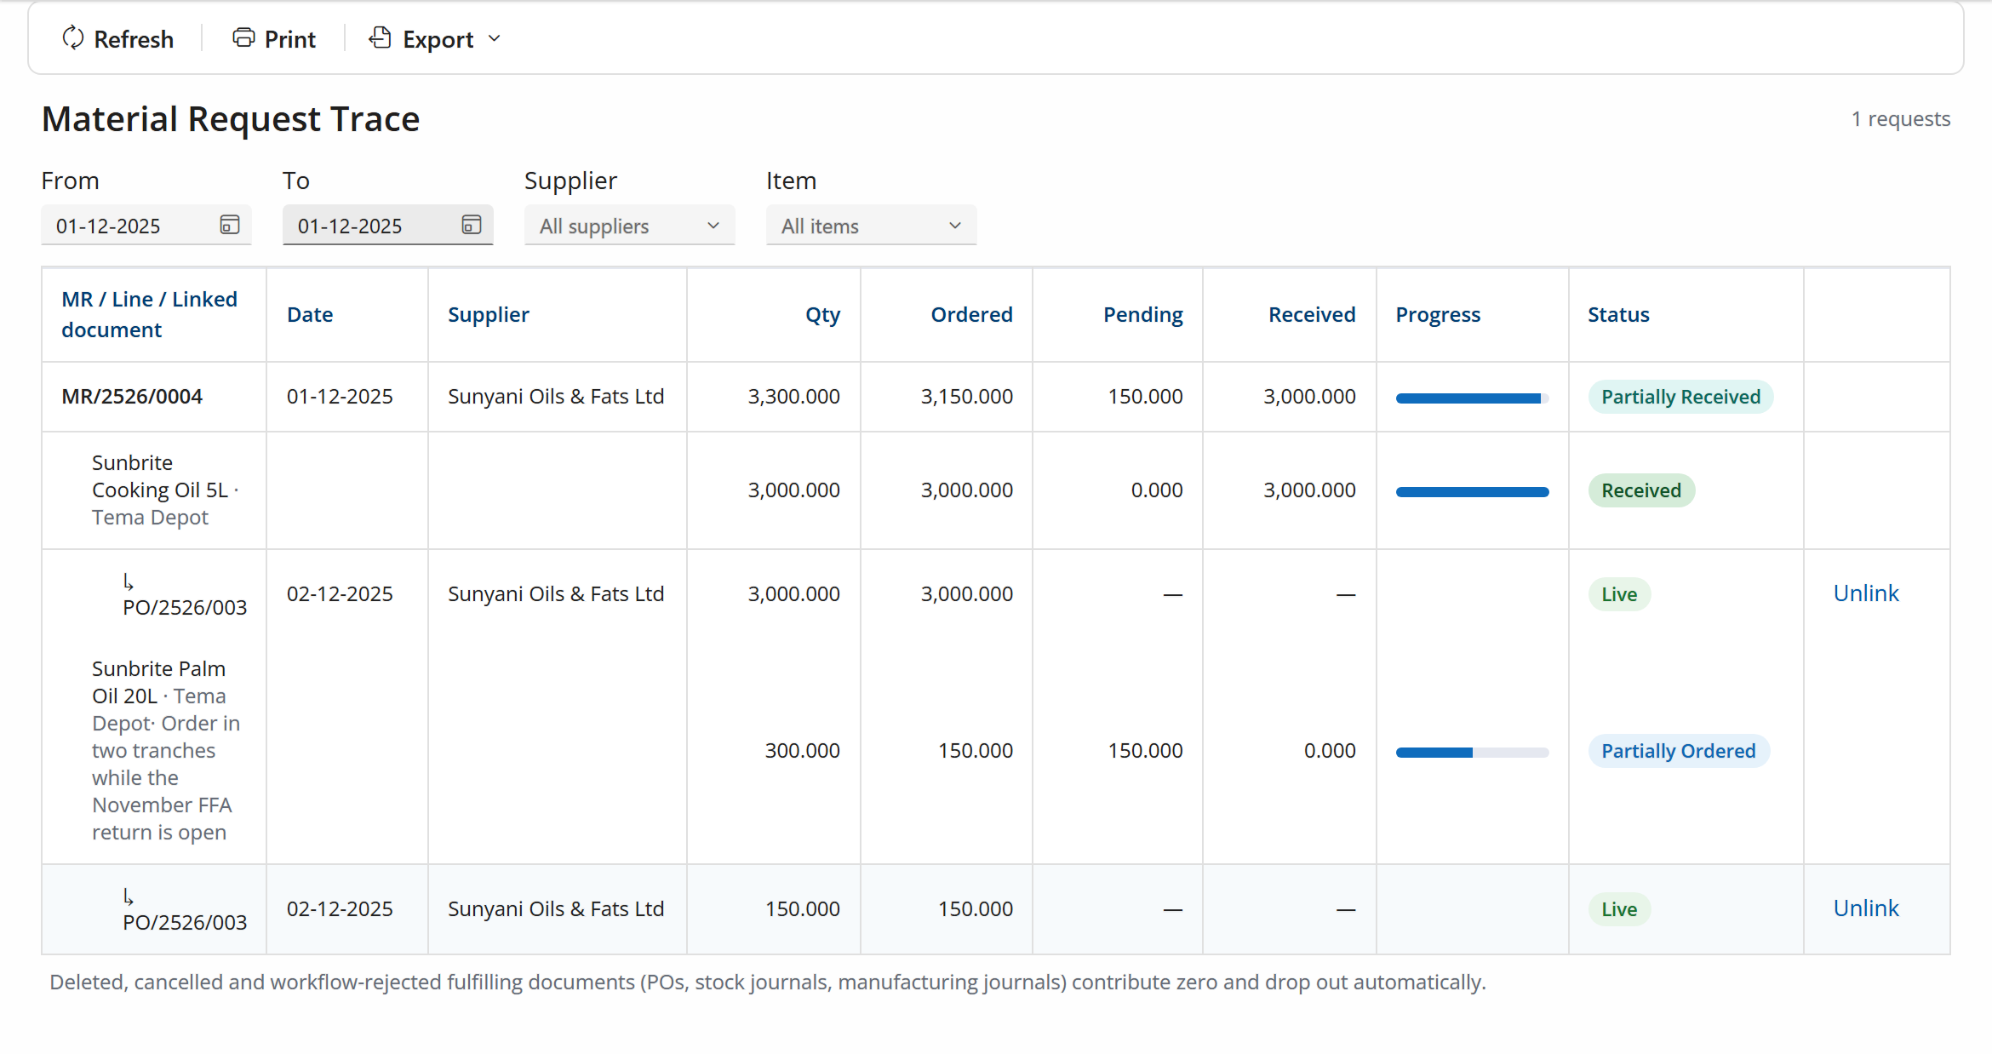Click the Material Request Trace heading
The height and width of the screenshot is (1054, 1992).
click(231, 119)
